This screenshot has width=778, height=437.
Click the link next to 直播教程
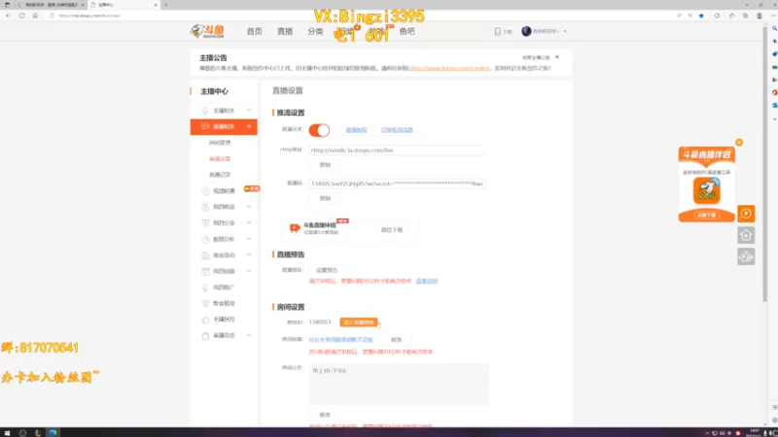[x=397, y=130]
